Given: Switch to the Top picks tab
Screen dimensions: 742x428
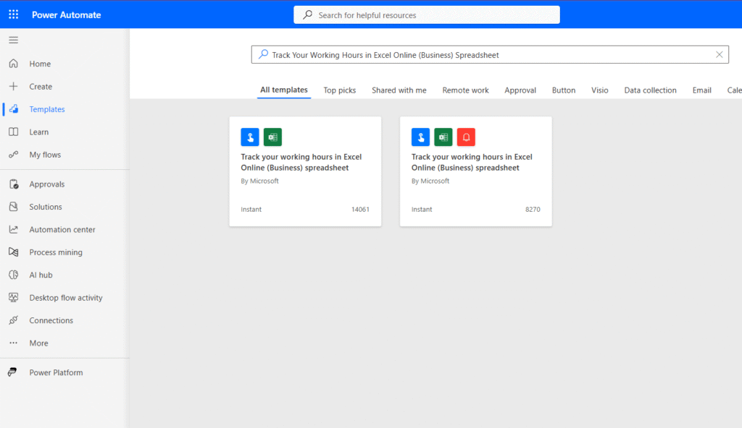Looking at the screenshot, I should [339, 90].
